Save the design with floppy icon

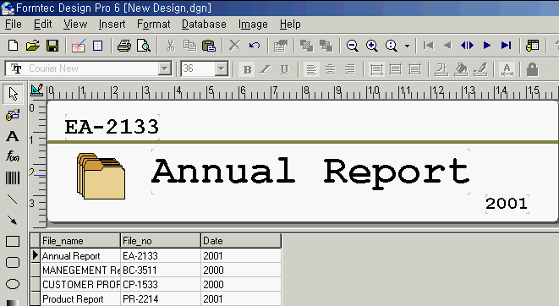(52, 46)
